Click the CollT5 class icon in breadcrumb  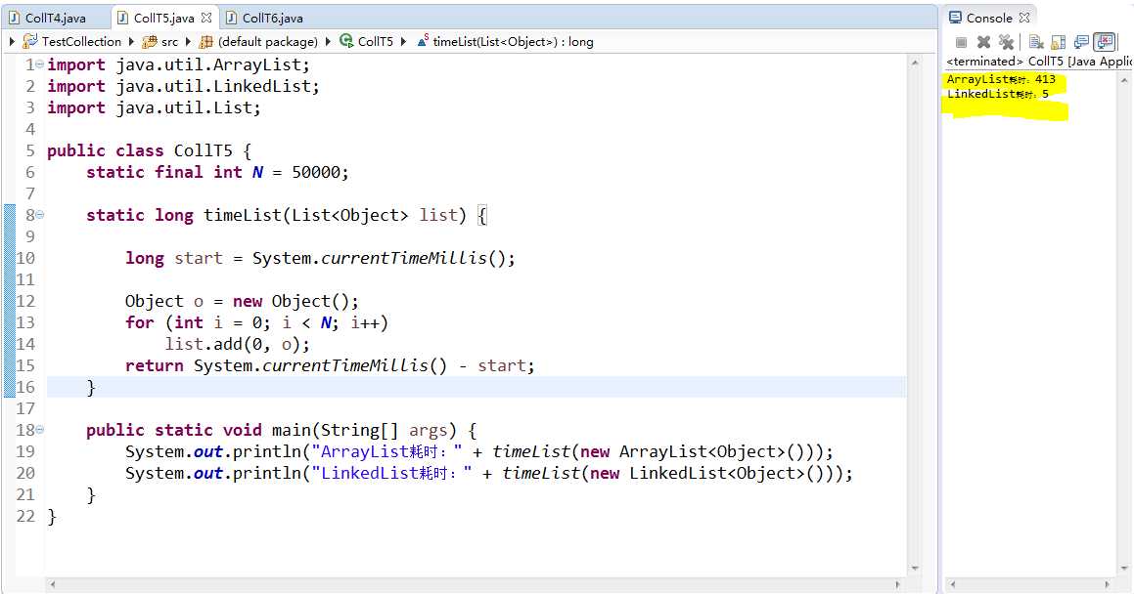346,41
